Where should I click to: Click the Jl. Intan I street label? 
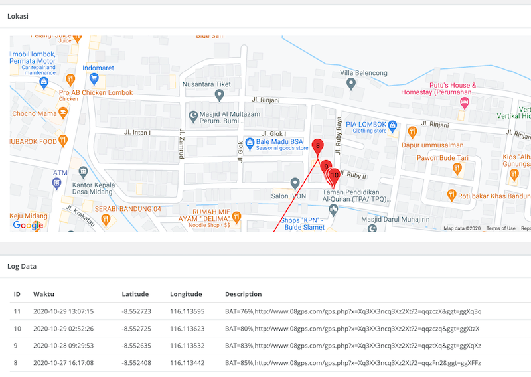point(137,133)
